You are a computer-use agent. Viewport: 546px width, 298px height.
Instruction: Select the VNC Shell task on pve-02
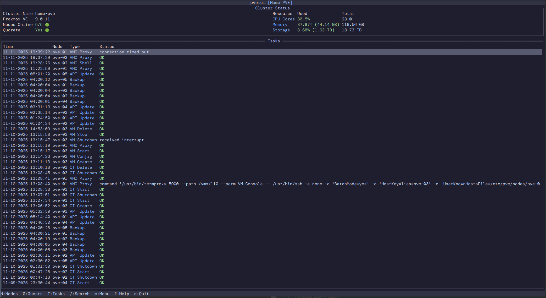click(81, 63)
